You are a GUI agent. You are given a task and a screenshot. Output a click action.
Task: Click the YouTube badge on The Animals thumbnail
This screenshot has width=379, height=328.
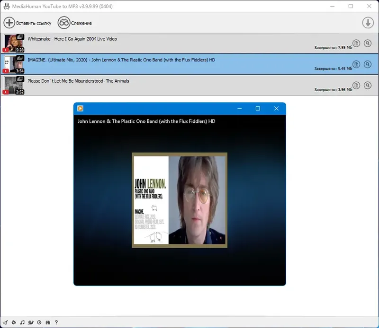pyautogui.click(x=6, y=92)
